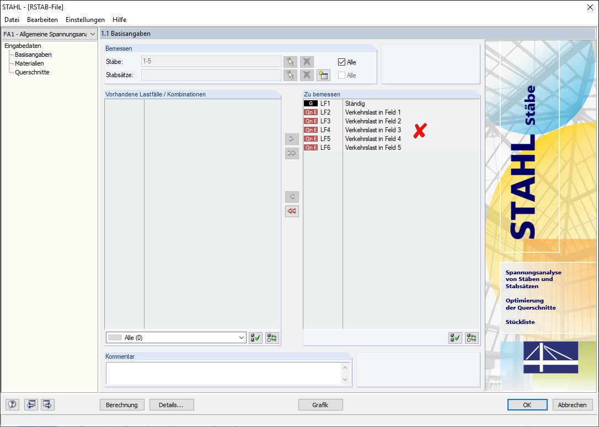Open the FA1 Allgemeine Spannungsanalyse case dropdown
599x427 pixels.
93,34
